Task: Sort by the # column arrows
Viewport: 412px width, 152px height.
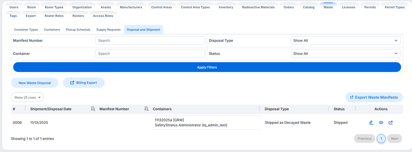Action: point(25,109)
